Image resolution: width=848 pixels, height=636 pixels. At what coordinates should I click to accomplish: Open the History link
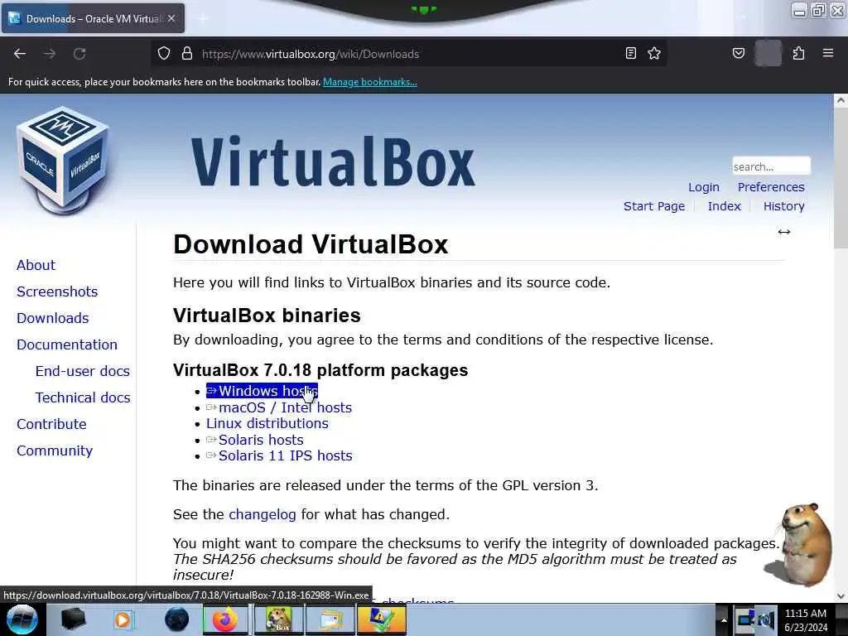783,206
